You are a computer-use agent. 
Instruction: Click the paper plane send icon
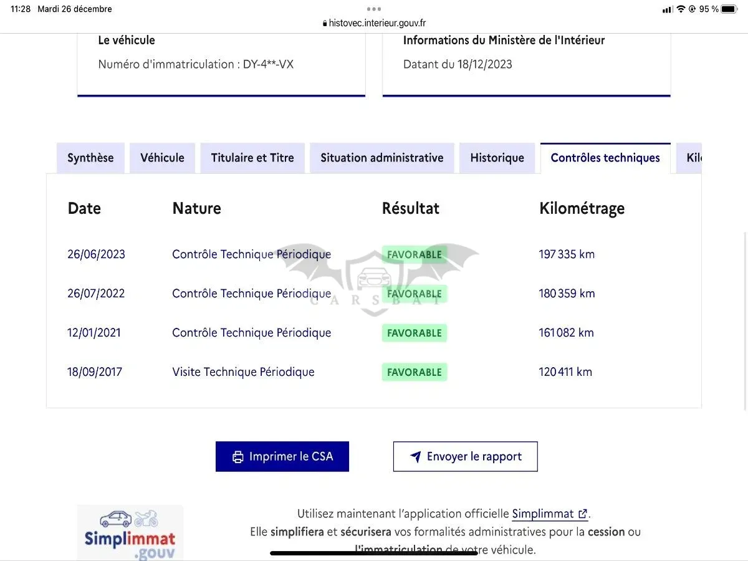click(416, 457)
